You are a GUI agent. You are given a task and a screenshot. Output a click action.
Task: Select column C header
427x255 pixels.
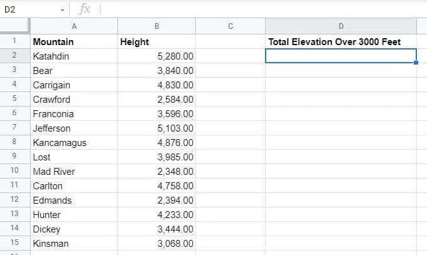point(230,26)
